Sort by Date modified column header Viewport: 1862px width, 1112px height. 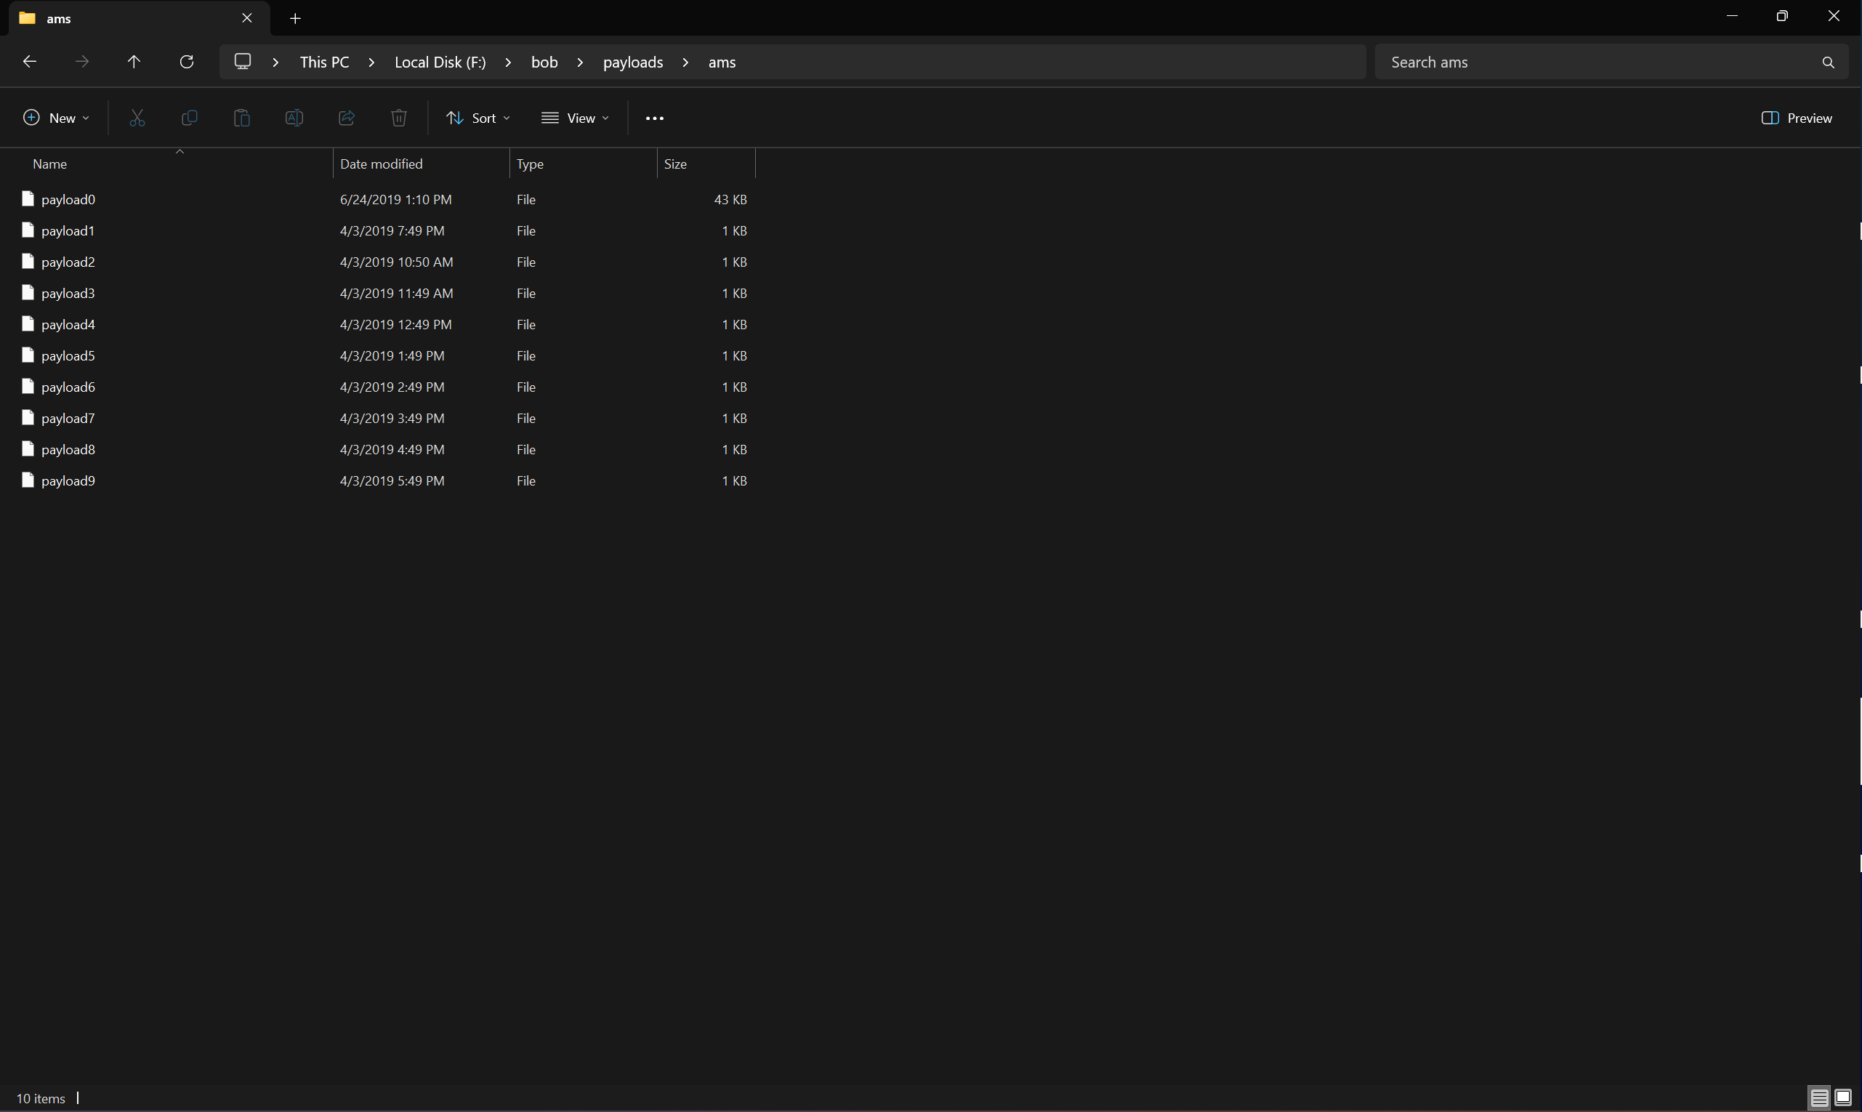tap(381, 164)
